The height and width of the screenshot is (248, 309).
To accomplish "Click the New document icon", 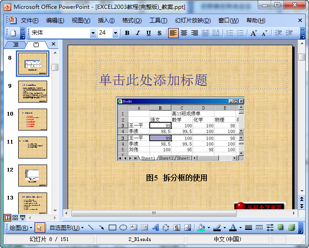I will pyautogui.click(x=14, y=33).
